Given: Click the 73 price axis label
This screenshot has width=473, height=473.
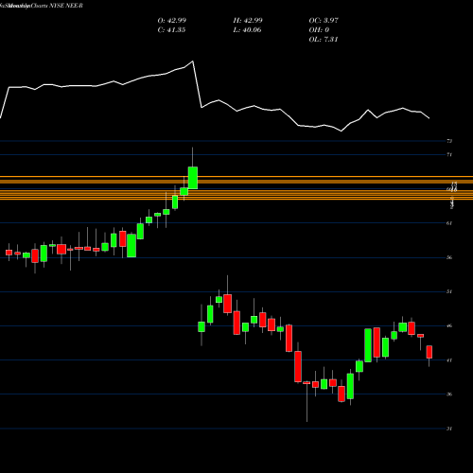Looking at the screenshot, I should (x=449, y=141).
